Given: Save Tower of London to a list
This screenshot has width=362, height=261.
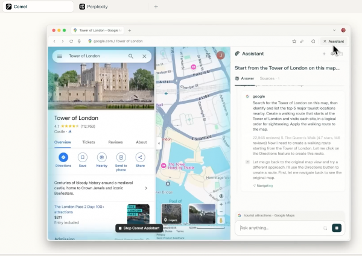Looking at the screenshot, I should 83,157.
